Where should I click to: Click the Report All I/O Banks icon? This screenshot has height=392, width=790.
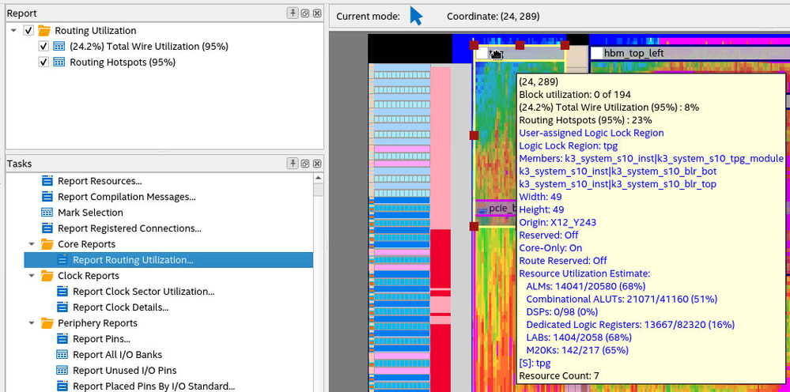[62, 355]
